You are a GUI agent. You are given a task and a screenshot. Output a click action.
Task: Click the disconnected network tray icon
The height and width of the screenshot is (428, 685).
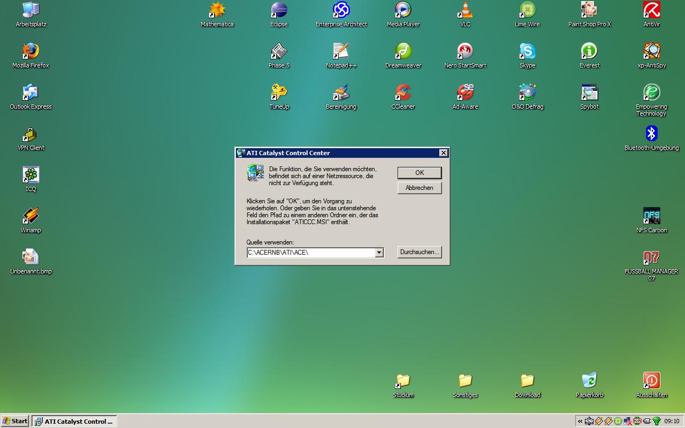coord(628,421)
